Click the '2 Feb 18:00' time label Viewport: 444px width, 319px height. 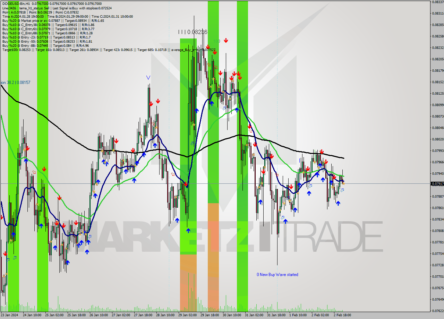coord(342,315)
